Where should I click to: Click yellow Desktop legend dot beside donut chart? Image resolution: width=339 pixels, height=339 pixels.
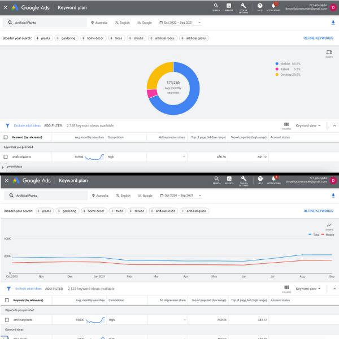coord(277,75)
